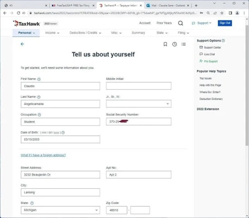Expand the Personal menu
249x218 pixels.
(x=26, y=33)
